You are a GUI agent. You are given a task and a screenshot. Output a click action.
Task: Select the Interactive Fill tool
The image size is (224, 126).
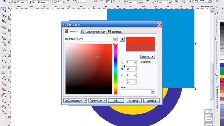pos(3,112)
